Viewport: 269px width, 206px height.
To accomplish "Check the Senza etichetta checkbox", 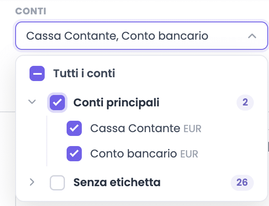I will click(57, 183).
